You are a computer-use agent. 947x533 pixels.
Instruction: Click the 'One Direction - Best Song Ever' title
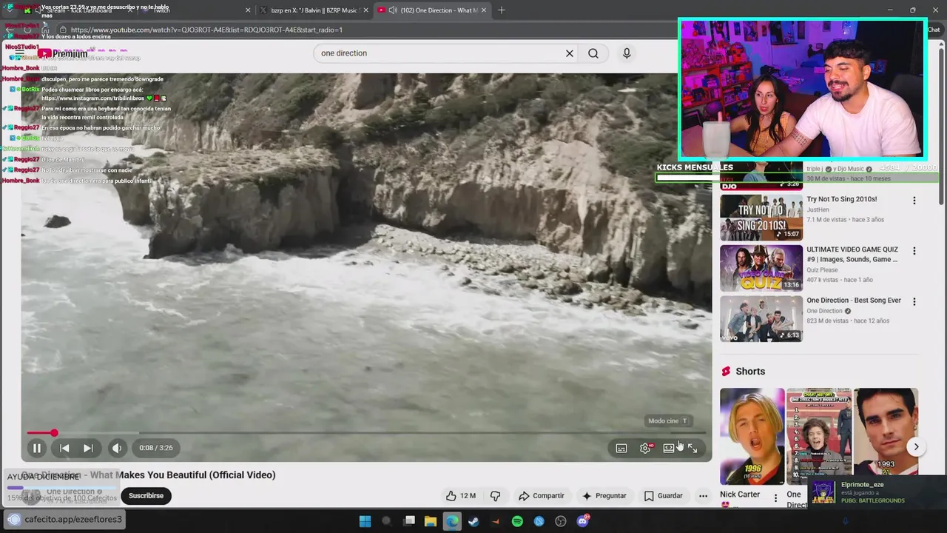click(x=854, y=301)
